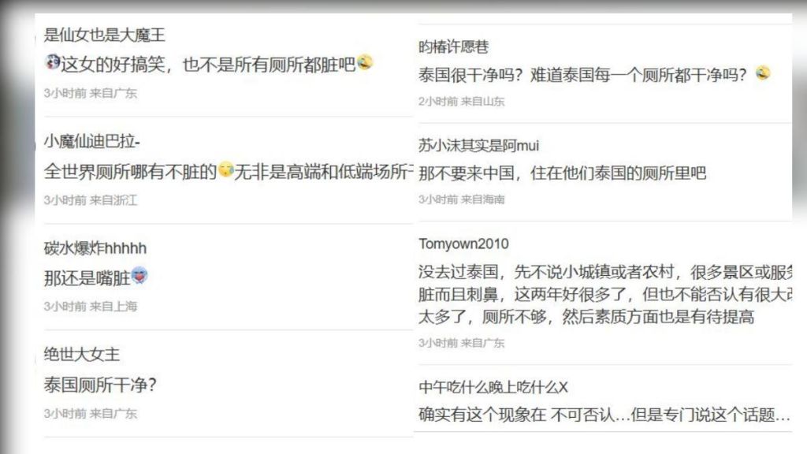Click emoji after 厕所都干净吗
The width and height of the screenshot is (807, 454).
pyautogui.click(x=763, y=73)
